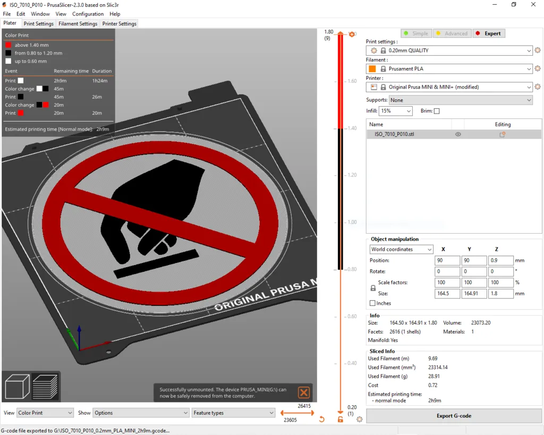Switch to the sliced layers preview icon
The width and height of the screenshot is (544, 435).
click(45, 387)
